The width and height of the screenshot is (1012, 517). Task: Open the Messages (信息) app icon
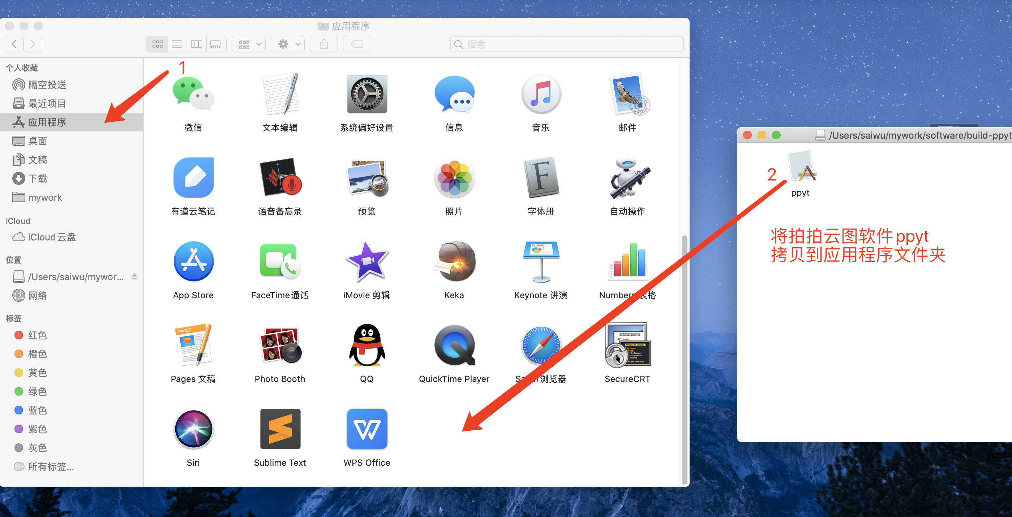coord(454,94)
